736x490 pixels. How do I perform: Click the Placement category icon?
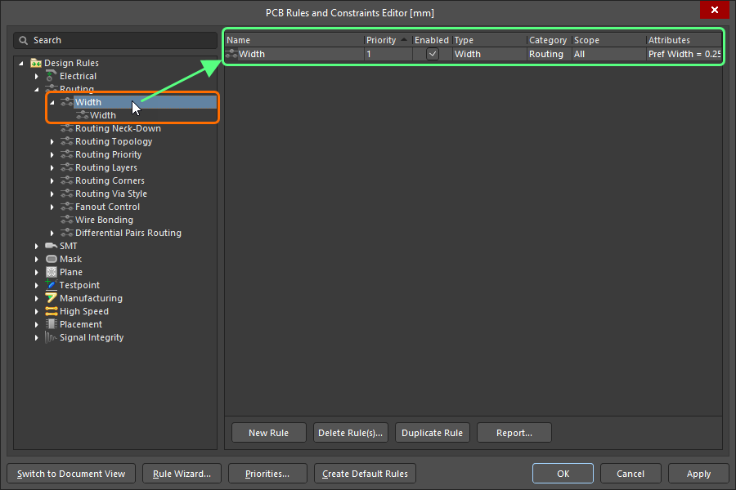pos(52,324)
